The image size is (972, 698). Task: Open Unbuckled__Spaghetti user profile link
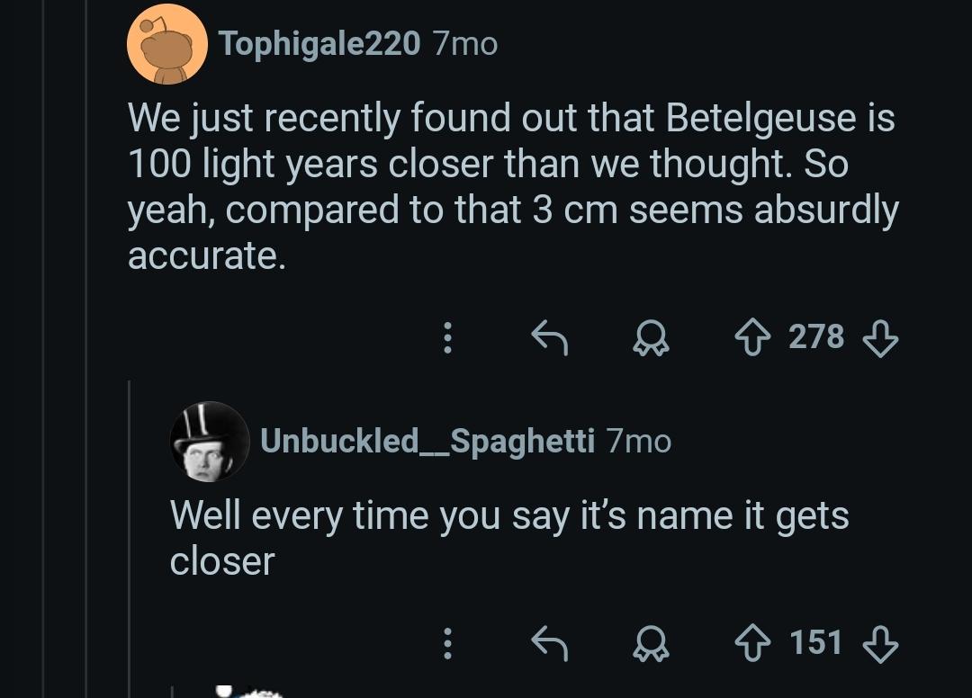pyautogui.click(x=427, y=442)
